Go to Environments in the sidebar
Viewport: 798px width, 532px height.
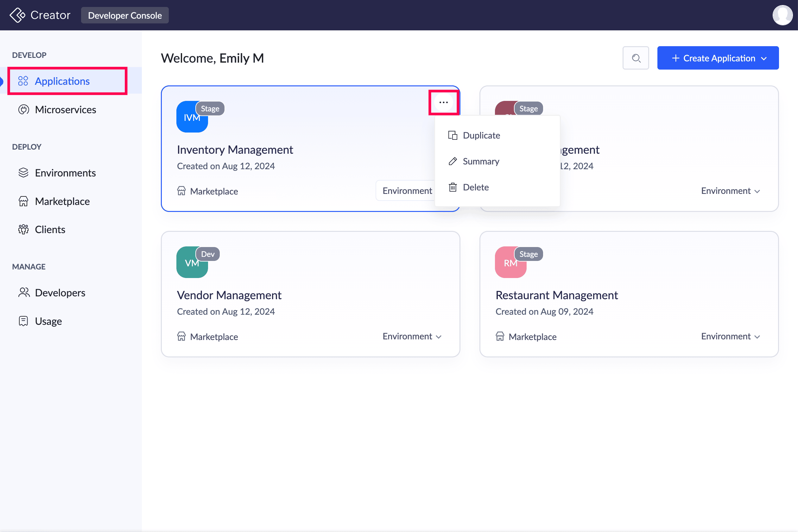click(65, 173)
